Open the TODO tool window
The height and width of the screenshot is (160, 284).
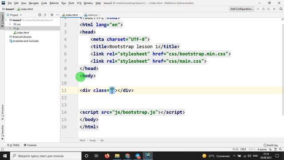point(13,145)
